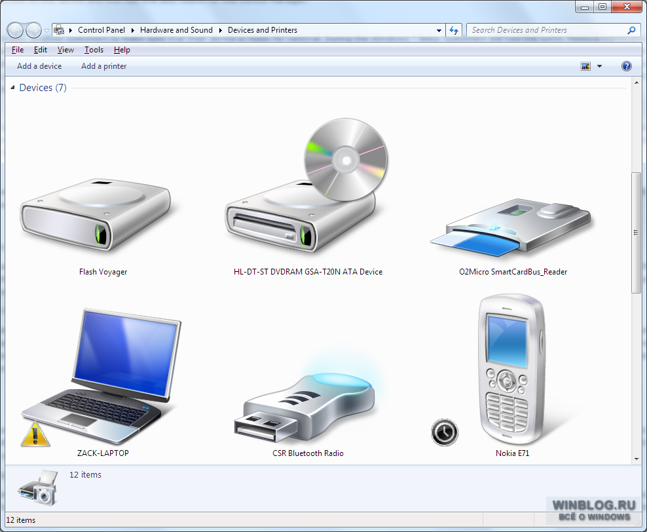Open the view options dropdown arrow
Viewport: 647px width, 532px height.
600,66
